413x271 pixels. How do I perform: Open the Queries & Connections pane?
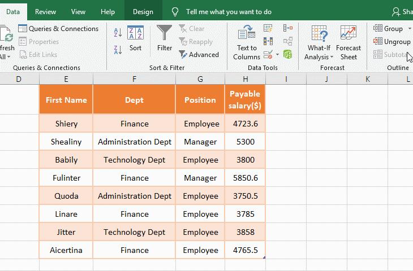[58, 29]
